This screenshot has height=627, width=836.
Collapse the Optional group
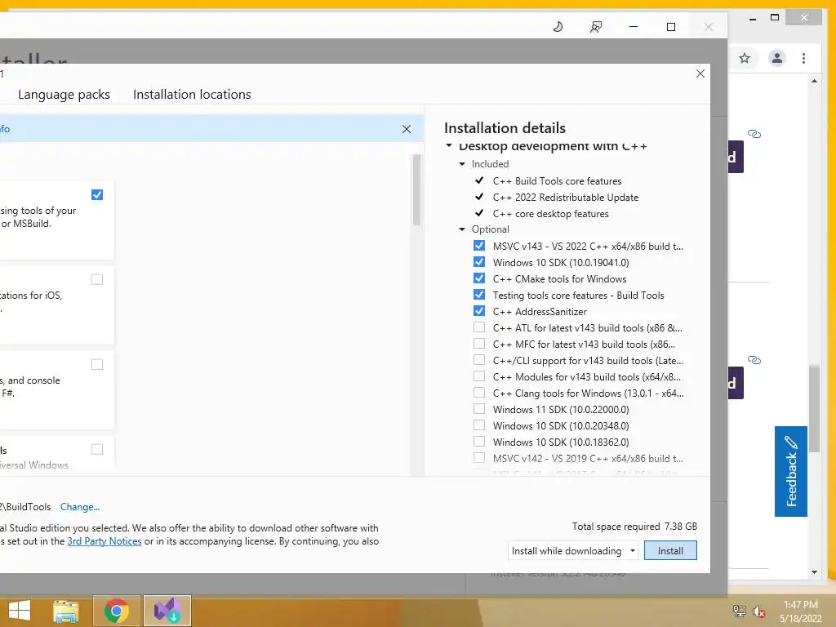462,229
